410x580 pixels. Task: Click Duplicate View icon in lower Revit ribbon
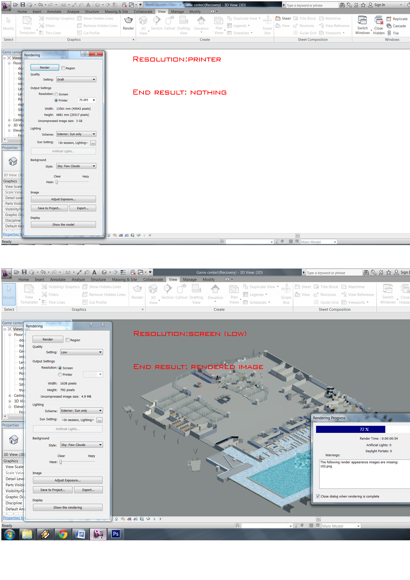(x=246, y=286)
